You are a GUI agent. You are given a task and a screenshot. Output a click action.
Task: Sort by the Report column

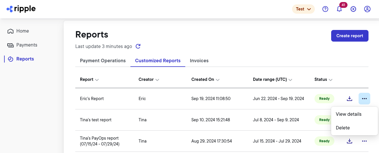coord(89,79)
